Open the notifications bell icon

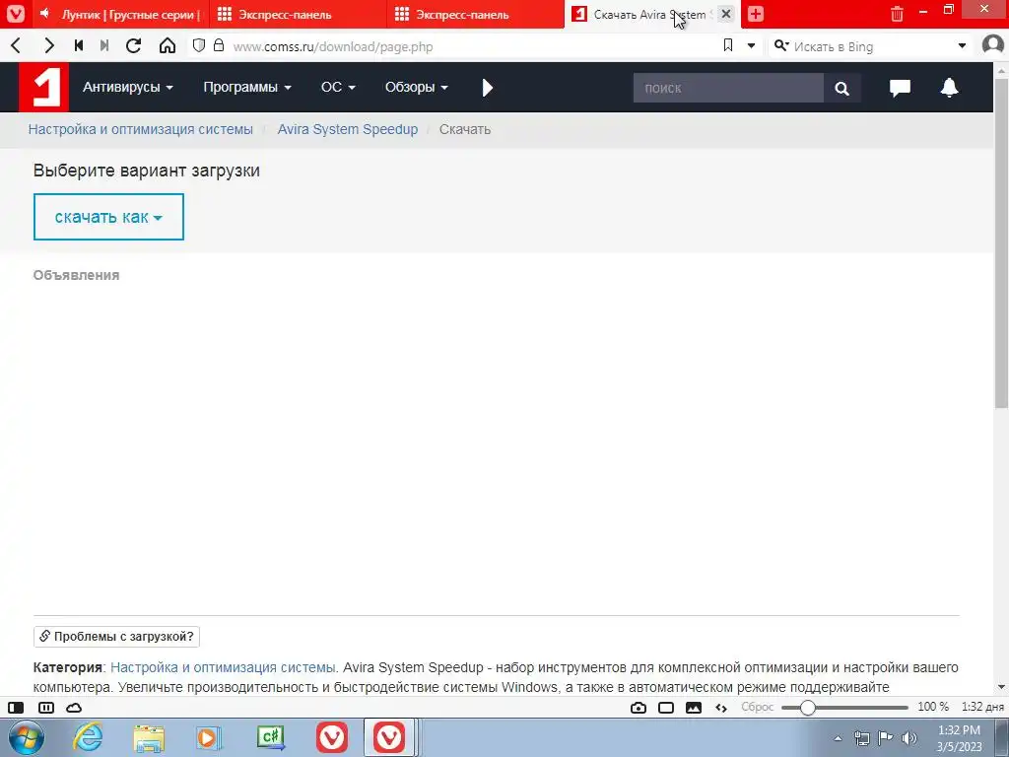click(x=949, y=88)
